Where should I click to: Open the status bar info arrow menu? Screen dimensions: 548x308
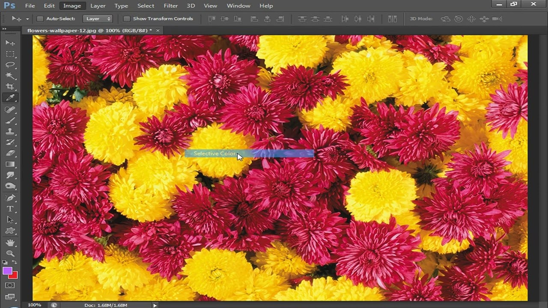155,305
